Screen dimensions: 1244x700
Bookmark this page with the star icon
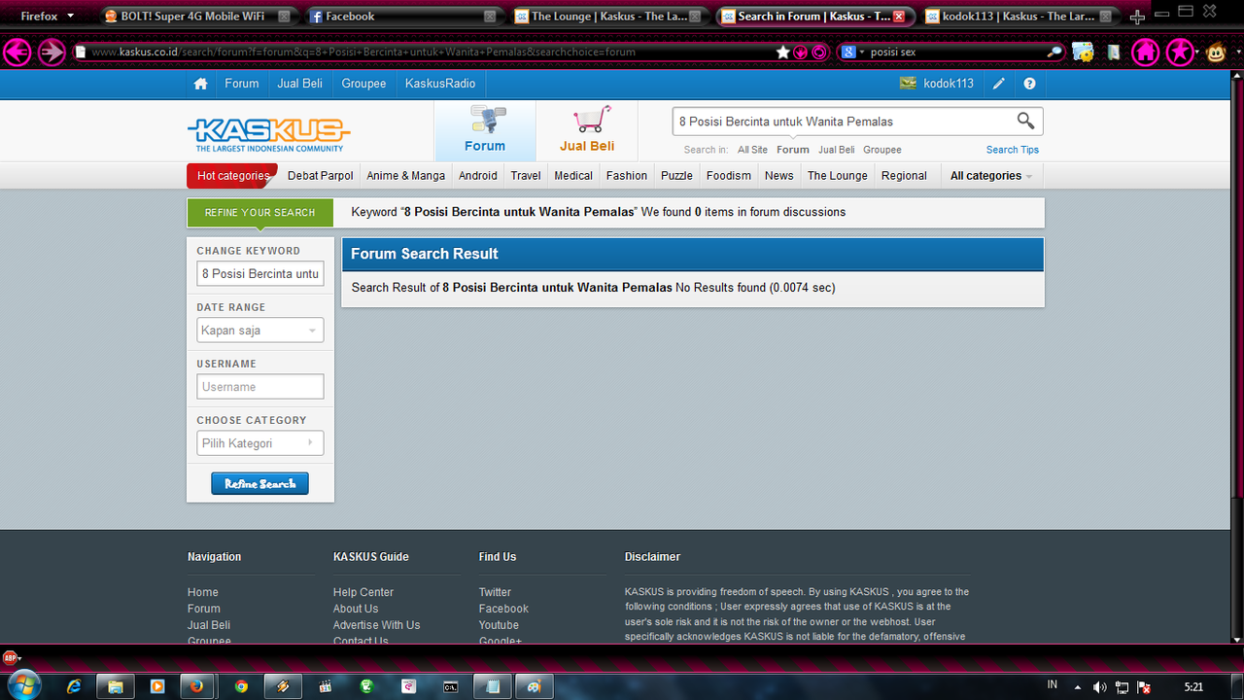tap(783, 52)
